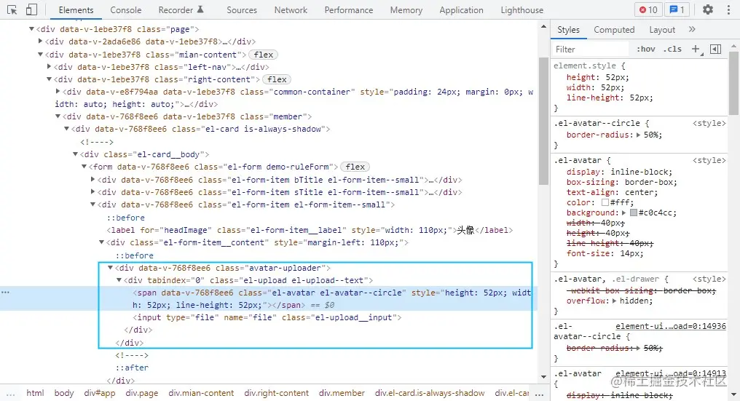Collapse the mian-content div node

click(x=40, y=55)
